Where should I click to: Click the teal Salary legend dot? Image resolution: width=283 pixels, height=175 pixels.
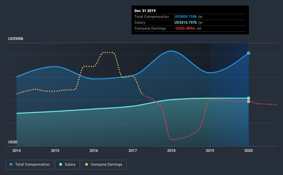pos(61,164)
